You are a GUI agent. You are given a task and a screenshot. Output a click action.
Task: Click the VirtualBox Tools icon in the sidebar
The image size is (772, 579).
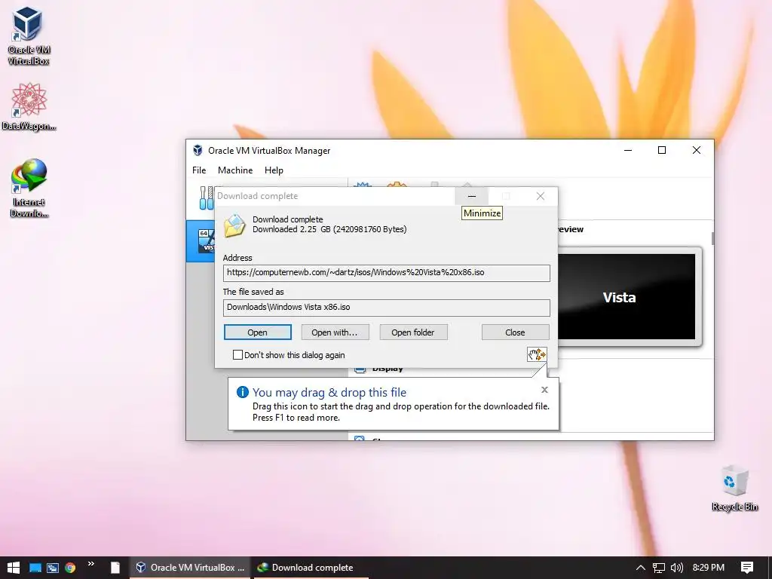click(207, 198)
